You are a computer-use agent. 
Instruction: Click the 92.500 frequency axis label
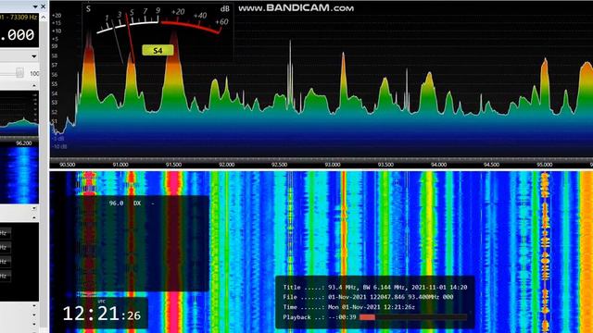click(280, 165)
